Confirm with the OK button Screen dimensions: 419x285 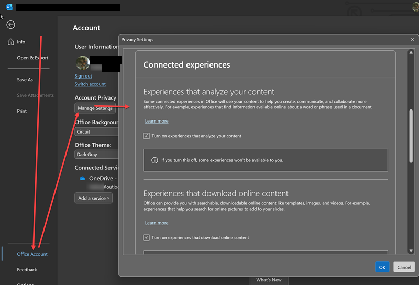click(x=382, y=267)
